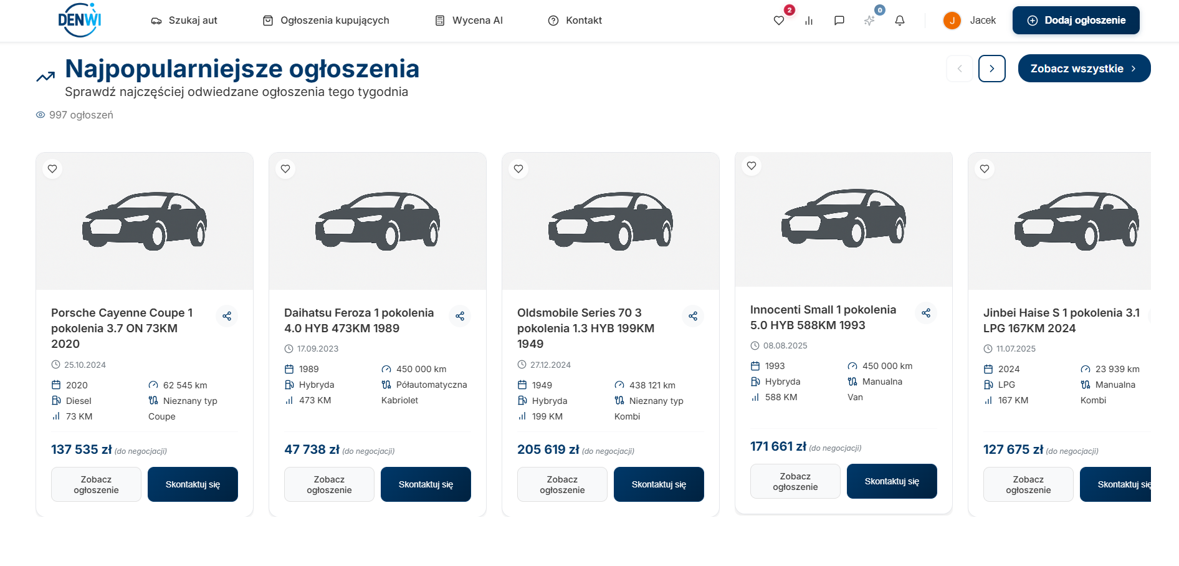Click the 997 ogłoszeń view count
Screen dimensions: 1179x566
point(75,115)
